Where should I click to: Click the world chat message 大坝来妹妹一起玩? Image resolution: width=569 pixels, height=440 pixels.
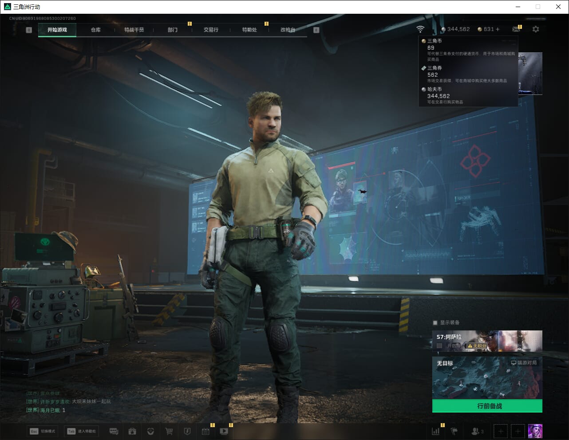(91, 401)
